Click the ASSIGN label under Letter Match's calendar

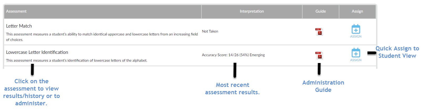[x=356, y=36]
